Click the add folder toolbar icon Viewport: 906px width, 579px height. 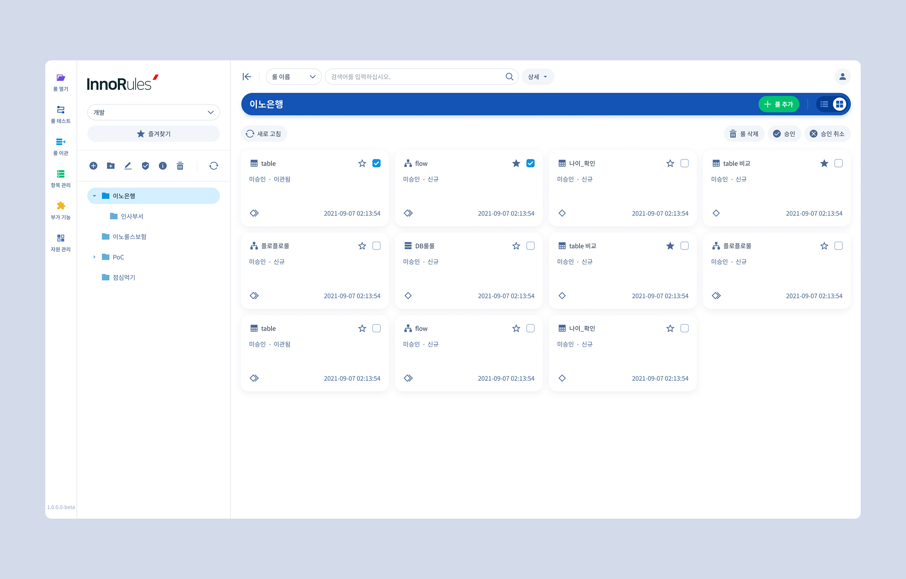(111, 166)
